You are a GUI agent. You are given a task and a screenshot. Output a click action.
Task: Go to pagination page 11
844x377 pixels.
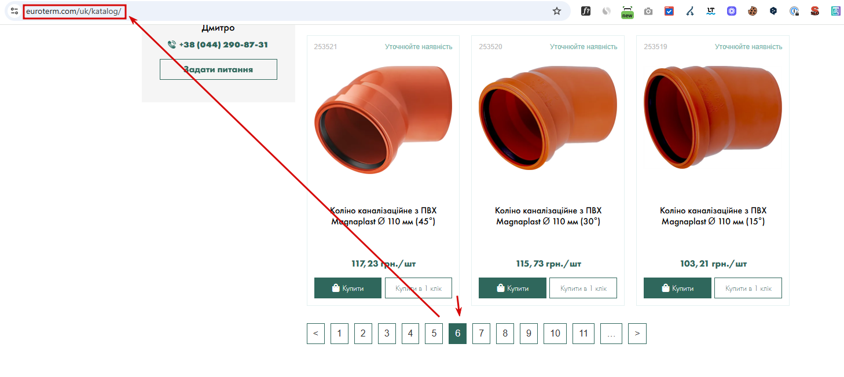584,334
